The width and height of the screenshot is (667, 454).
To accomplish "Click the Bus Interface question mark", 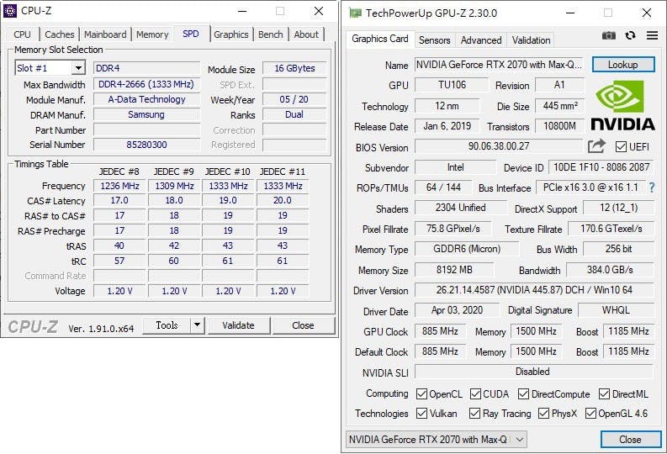I will pos(652,187).
